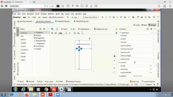Click the View Options eye icon
This screenshot has width=173, height=97.
pos(52,33)
